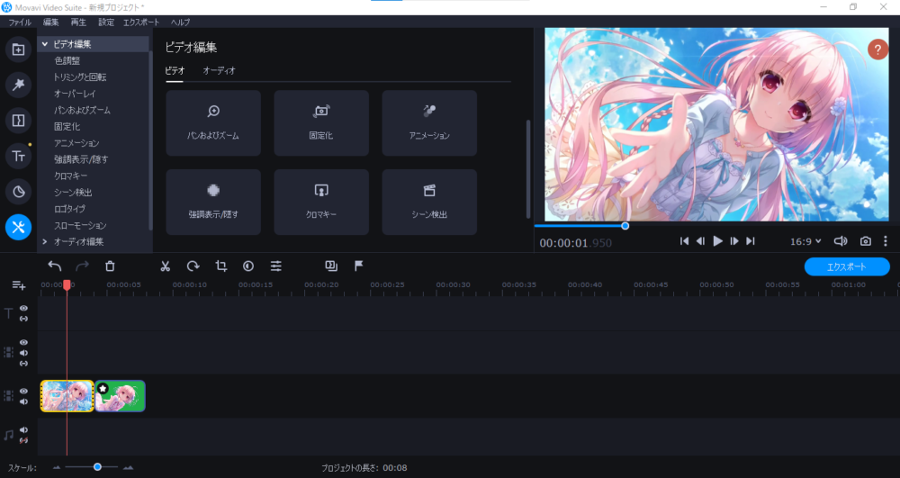Open the エクスポート menu in the menu bar

click(141, 23)
